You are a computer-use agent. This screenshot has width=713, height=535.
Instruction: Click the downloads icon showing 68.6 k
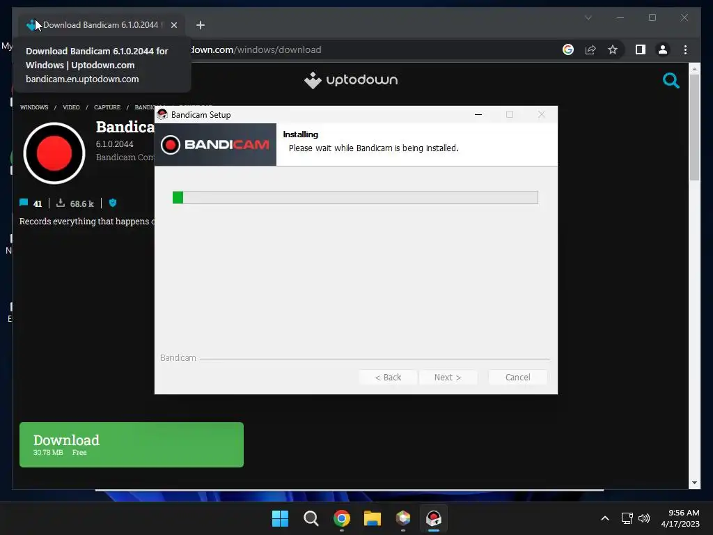coord(61,203)
